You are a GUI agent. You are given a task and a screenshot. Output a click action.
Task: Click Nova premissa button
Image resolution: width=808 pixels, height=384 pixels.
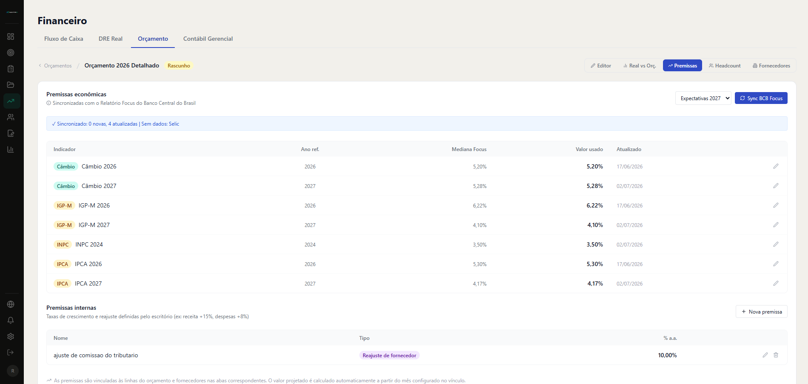(x=762, y=311)
